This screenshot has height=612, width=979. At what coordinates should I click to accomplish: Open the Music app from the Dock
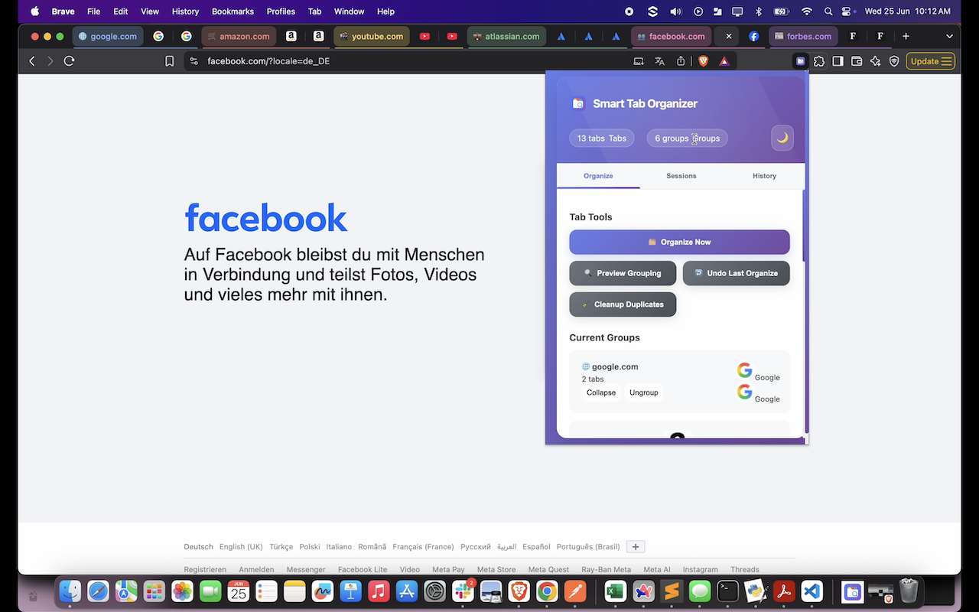point(379,591)
